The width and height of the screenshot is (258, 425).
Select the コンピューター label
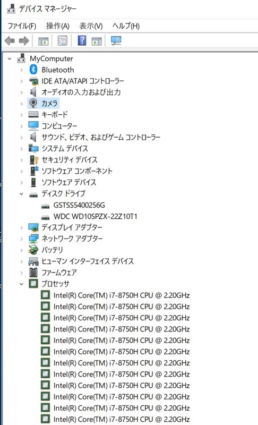59,126
